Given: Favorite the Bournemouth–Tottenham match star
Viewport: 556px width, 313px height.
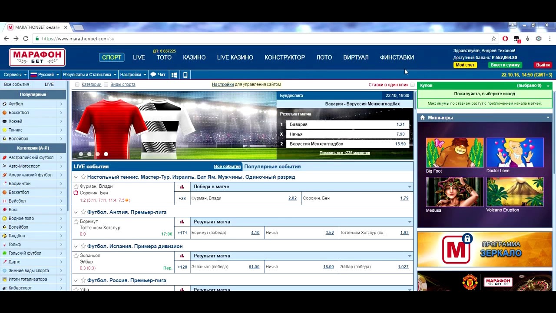Looking at the screenshot, I should click(76, 222).
